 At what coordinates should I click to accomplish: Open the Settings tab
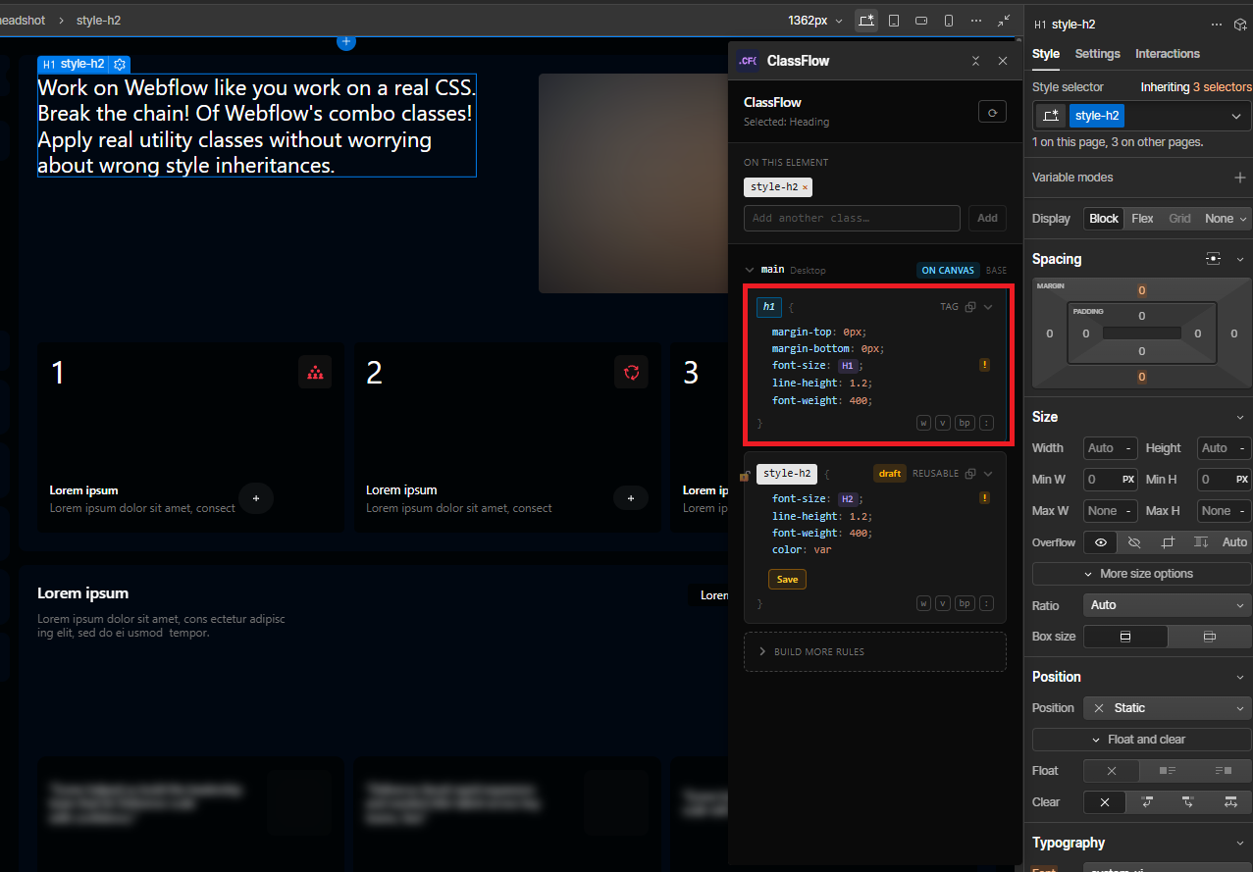point(1097,54)
